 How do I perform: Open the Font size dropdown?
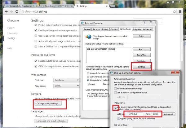pyautogui.click(x=66, y=80)
